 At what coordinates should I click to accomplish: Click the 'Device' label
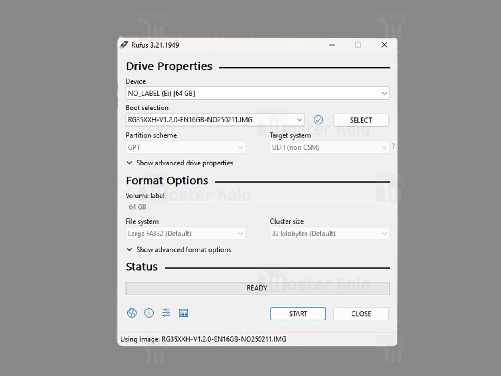(x=136, y=81)
